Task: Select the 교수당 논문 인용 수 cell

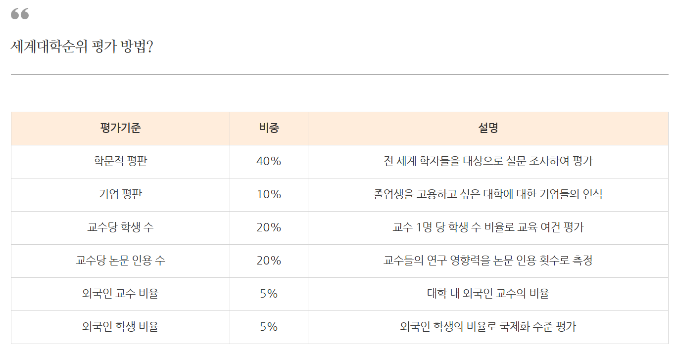Action: click(x=120, y=261)
